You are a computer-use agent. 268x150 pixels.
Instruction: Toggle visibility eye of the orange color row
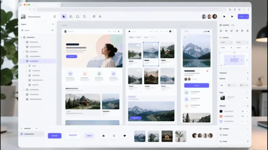coord(243,116)
